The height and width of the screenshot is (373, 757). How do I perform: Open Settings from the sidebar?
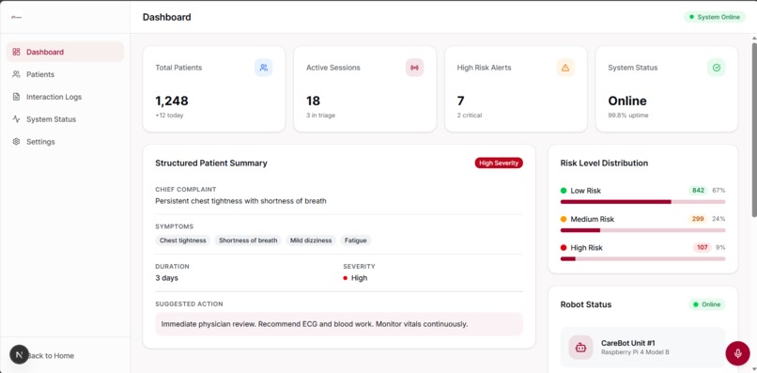[x=65, y=142]
